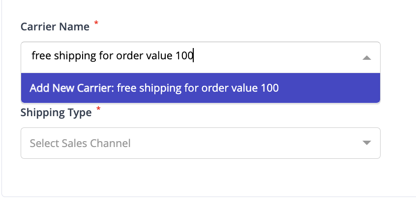
Task: Open the Shipping Type select box
Action: point(201,143)
